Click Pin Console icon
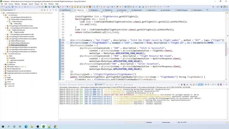 pos(205,85)
